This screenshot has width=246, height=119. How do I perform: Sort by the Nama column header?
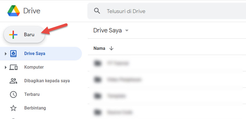pyautogui.click(x=99, y=48)
